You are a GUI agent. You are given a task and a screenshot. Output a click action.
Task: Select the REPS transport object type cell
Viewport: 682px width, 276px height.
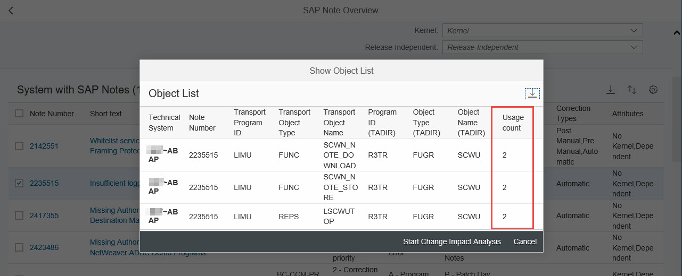[288, 217]
